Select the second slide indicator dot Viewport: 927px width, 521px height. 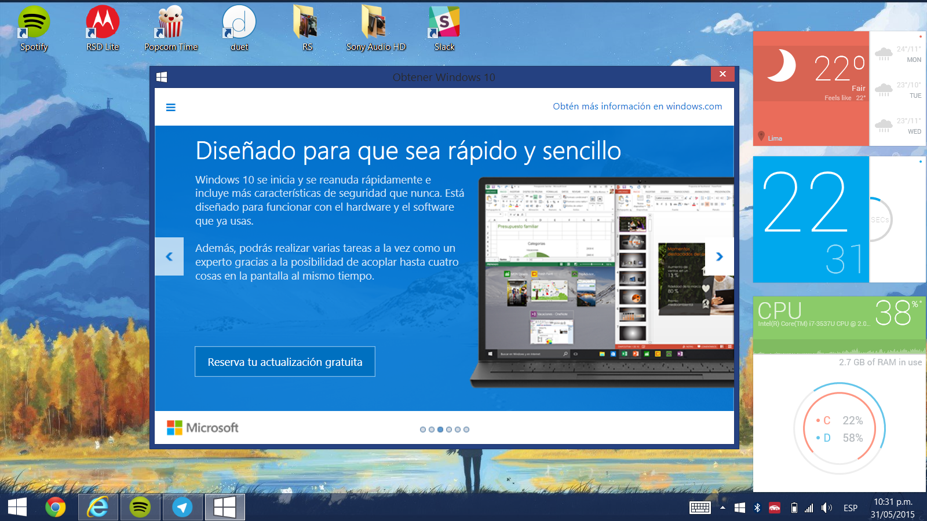(432, 430)
